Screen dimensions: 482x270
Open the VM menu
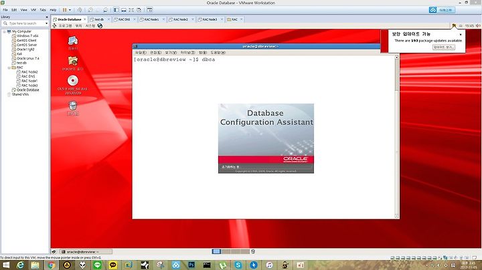coord(33,10)
